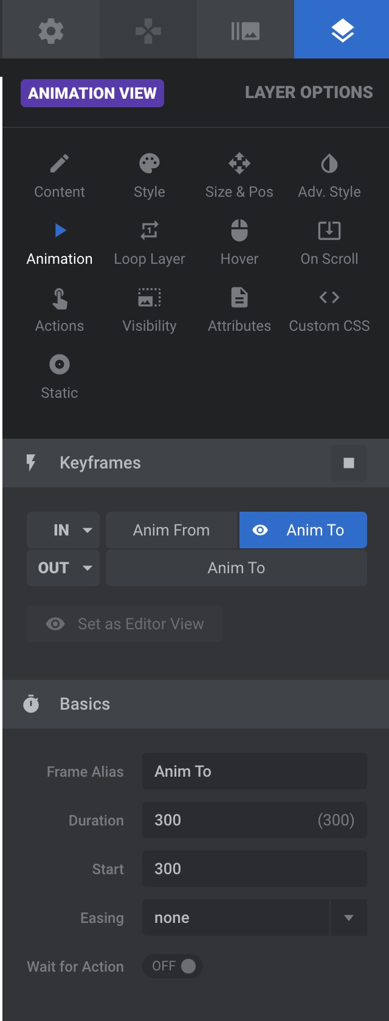
Task: Switch to the layers tab at top
Action: tap(342, 29)
